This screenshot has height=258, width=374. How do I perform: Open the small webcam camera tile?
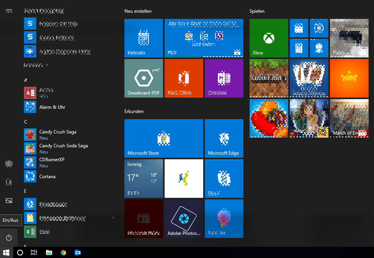[319, 48]
